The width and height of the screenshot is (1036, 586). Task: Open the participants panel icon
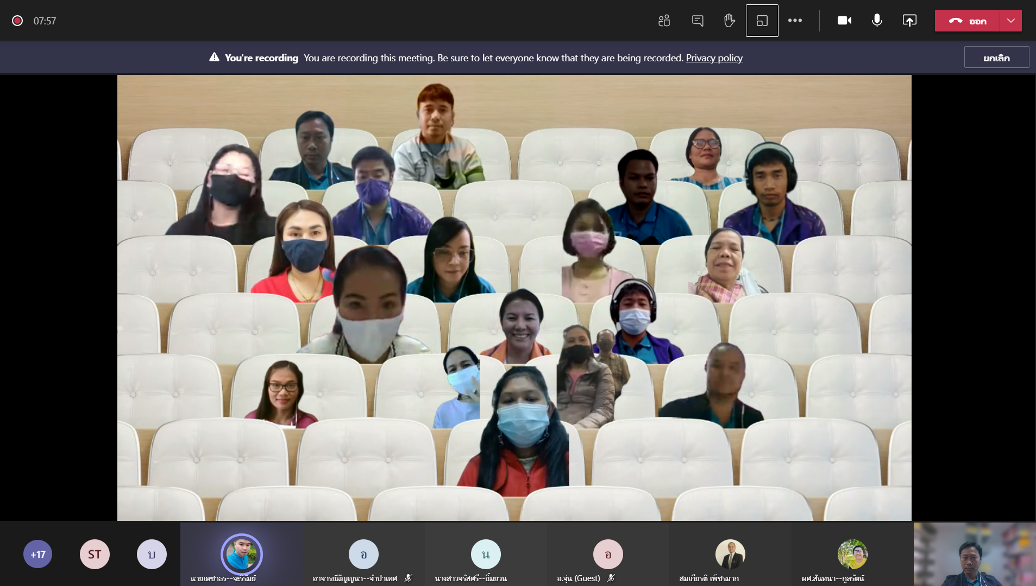664,21
